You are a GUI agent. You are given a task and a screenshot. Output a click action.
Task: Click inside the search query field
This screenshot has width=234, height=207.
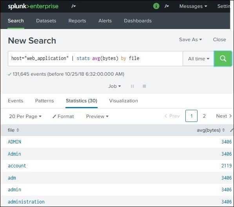click(x=95, y=58)
